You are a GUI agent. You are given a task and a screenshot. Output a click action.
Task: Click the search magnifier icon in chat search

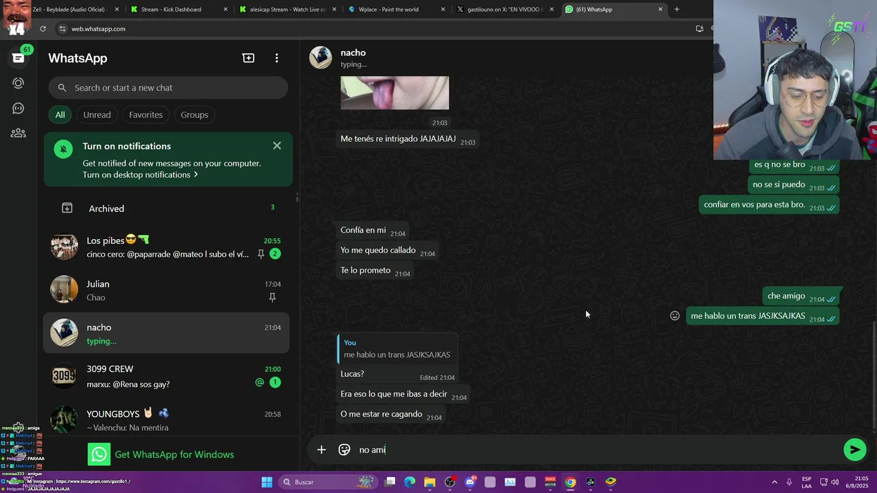(x=62, y=88)
